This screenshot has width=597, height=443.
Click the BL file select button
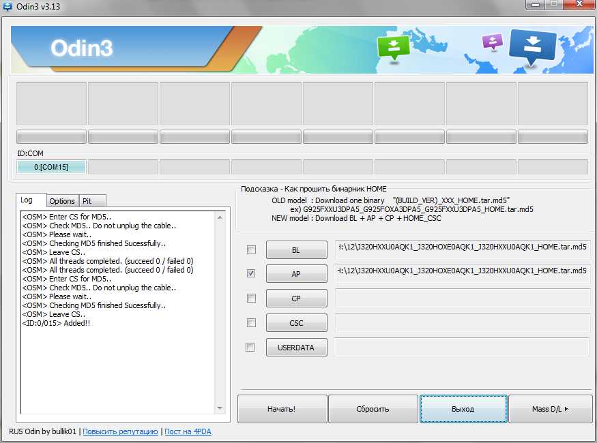(296, 250)
